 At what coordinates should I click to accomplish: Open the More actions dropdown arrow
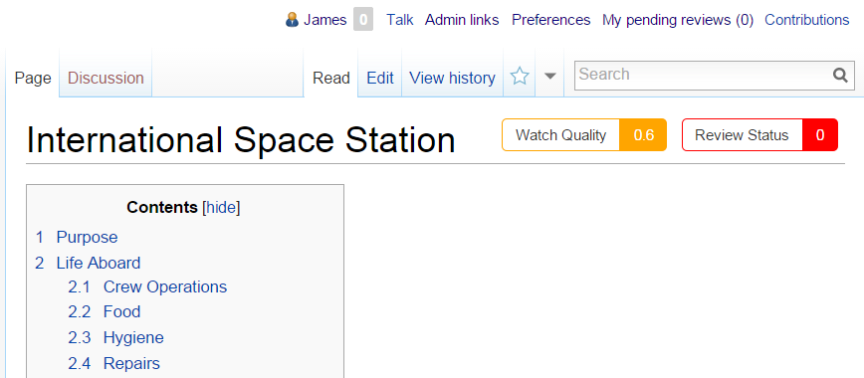click(x=549, y=76)
